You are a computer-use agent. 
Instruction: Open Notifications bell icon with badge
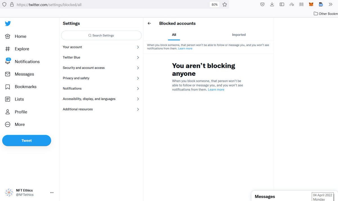click(8, 61)
